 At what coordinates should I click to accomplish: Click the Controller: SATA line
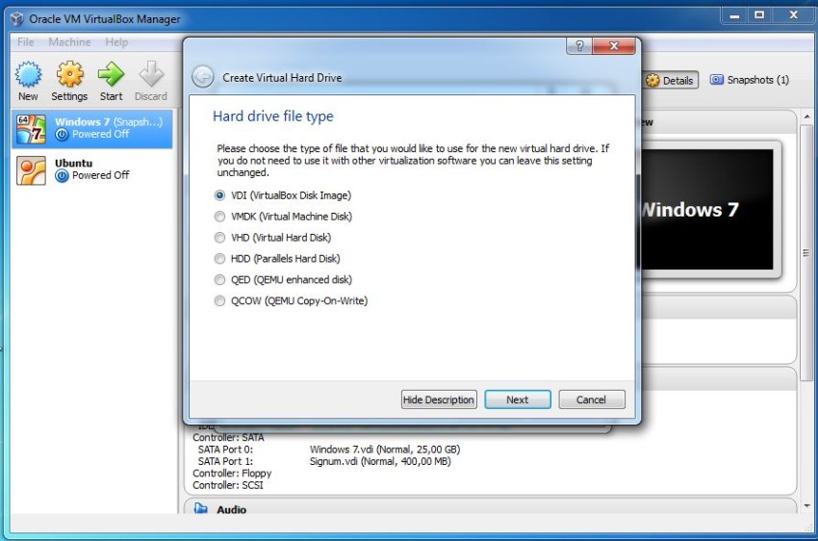(x=228, y=437)
